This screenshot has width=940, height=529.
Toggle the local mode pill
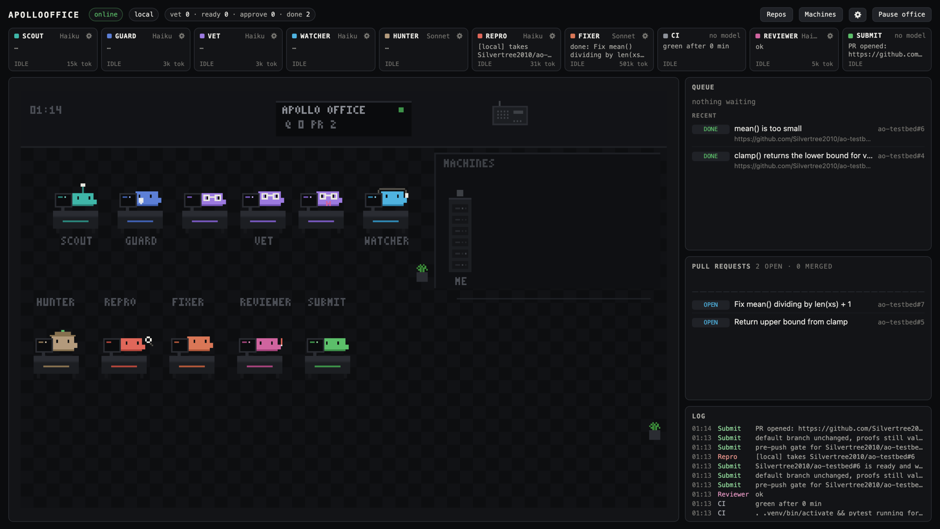click(x=144, y=15)
